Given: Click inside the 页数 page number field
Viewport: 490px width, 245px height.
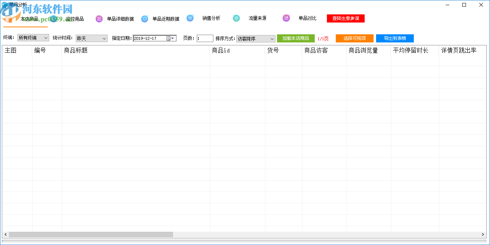Looking at the screenshot, I should 204,38.
